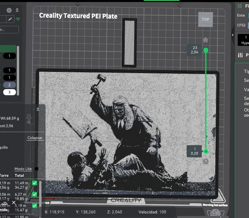Click the Total column header
249x218 pixels.
[x=19, y=176]
